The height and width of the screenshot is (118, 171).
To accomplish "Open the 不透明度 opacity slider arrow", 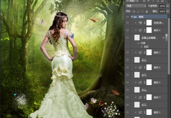I will [x=168, y=6].
